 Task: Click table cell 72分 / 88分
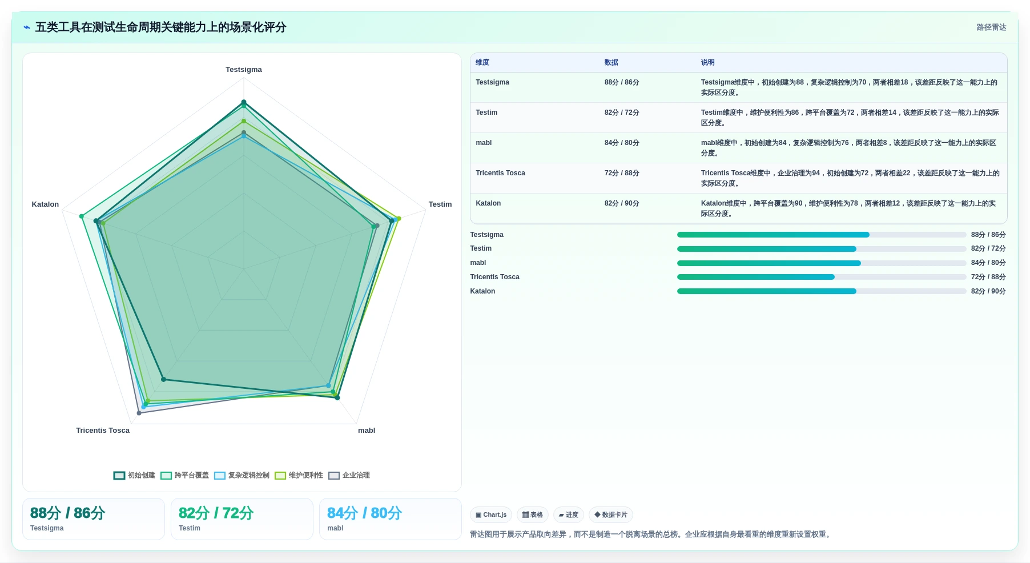622,173
